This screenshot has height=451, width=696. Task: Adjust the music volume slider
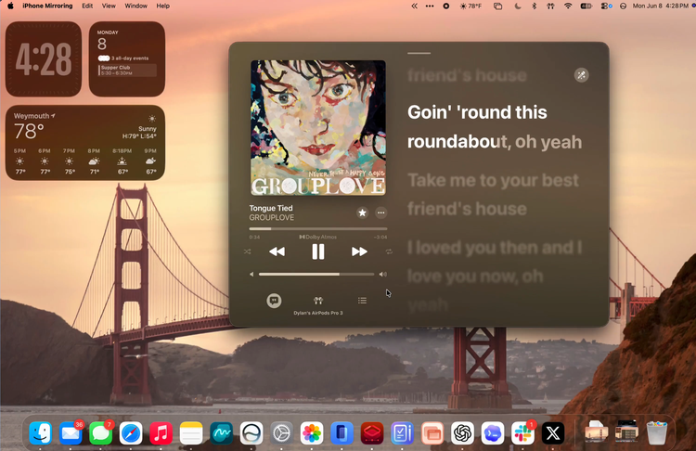point(316,275)
